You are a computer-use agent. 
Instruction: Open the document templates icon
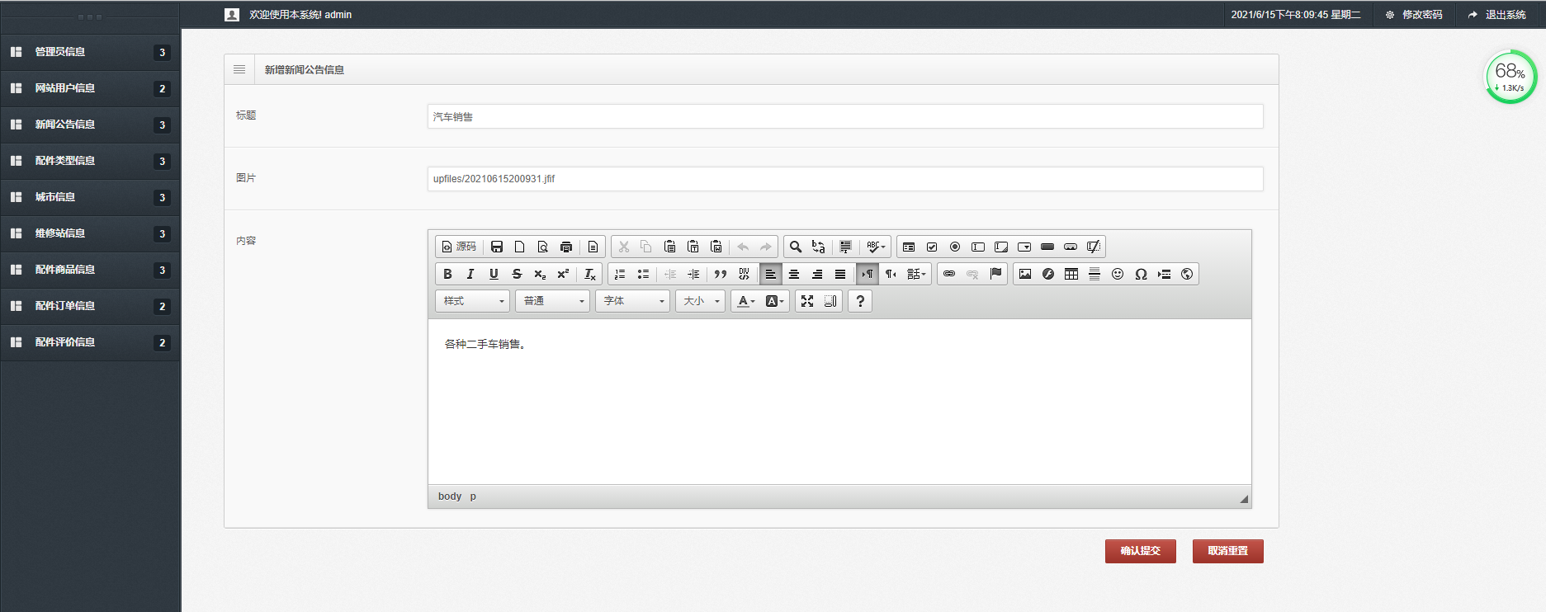[x=593, y=247]
